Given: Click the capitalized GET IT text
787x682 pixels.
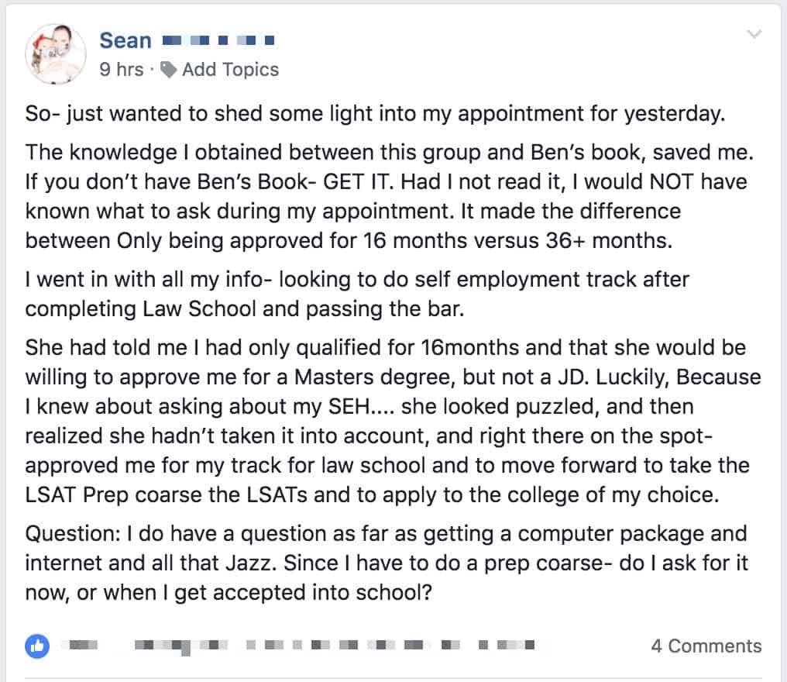Looking at the screenshot, I should coord(355,182).
